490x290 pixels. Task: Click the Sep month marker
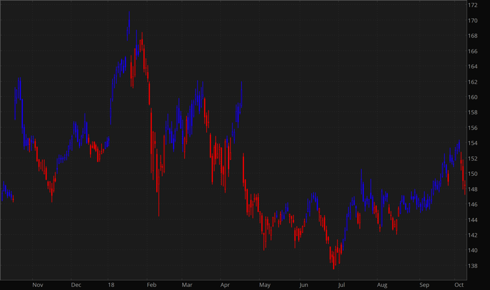pyautogui.click(x=424, y=285)
